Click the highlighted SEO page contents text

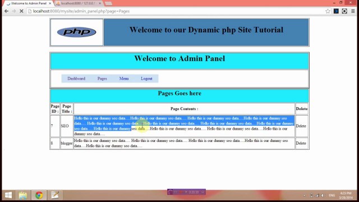(184, 123)
